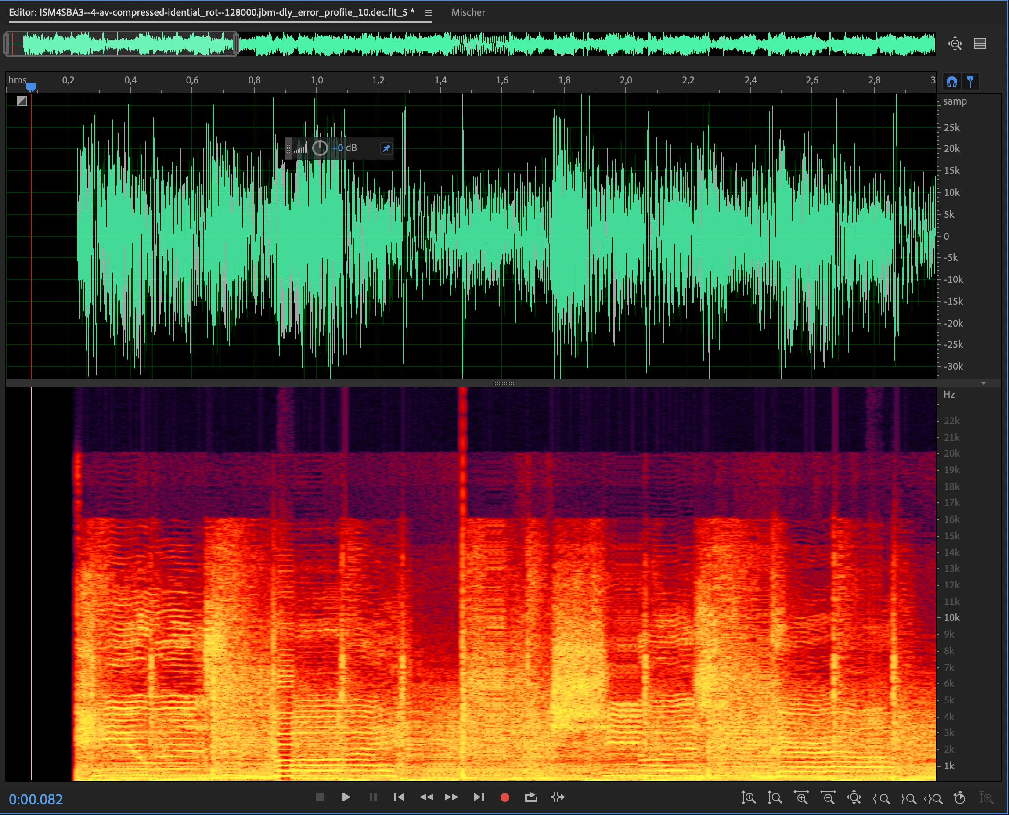
Task: Toggle skip selection button in transport
Action: click(x=558, y=797)
